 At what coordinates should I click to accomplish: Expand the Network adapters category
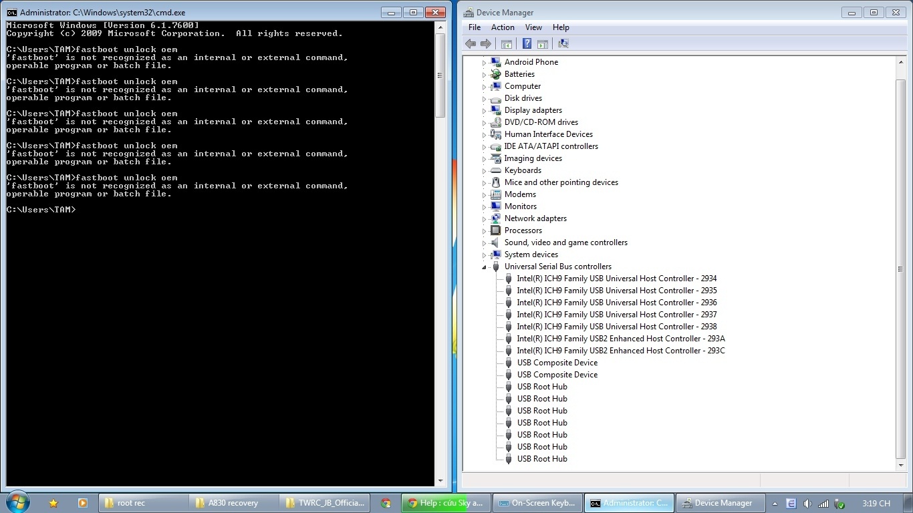pyautogui.click(x=484, y=218)
